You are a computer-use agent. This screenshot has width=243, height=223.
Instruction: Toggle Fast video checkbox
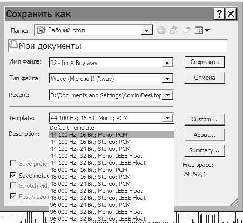click(13, 196)
